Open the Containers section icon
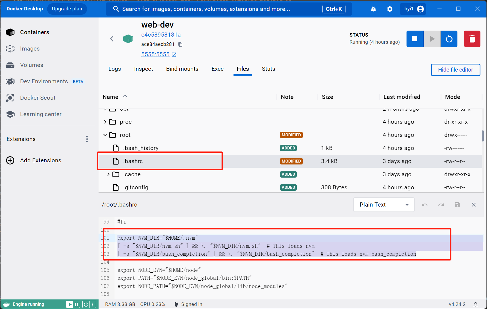Image resolution: width=487 pixels, height=309 pixels. pos(10,32)
